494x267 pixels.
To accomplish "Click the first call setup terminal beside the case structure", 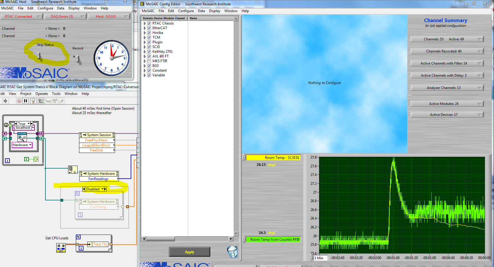I will [x=6, y=125].
